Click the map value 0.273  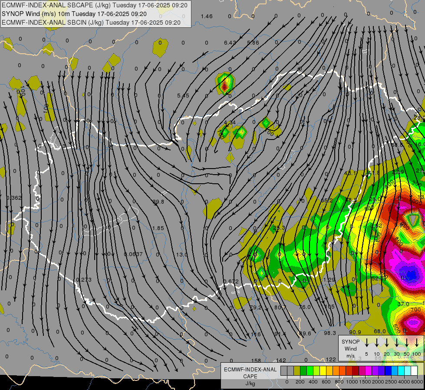coord(84,279)
